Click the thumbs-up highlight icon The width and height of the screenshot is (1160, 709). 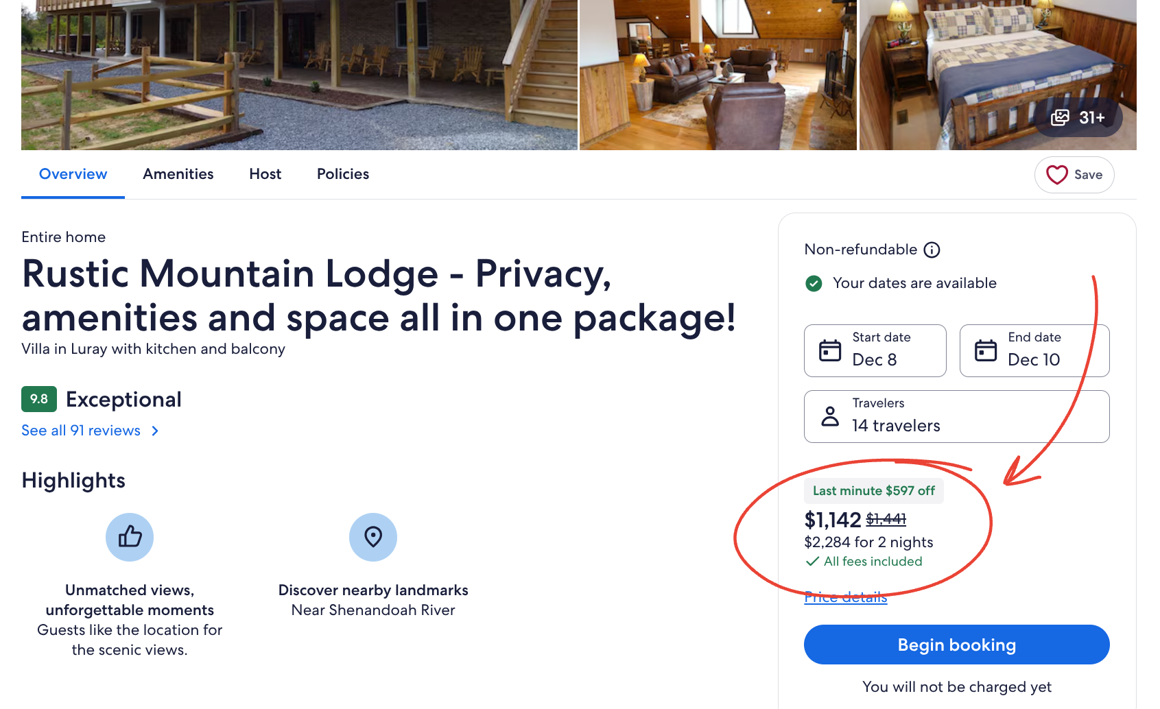(x=129, y=537)
